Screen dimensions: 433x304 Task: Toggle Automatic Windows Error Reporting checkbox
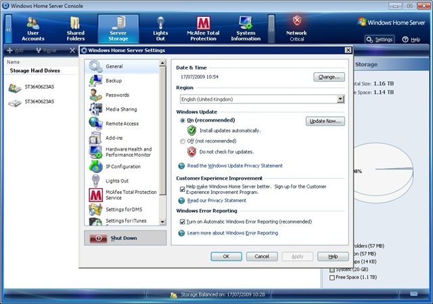coord(182,222)
